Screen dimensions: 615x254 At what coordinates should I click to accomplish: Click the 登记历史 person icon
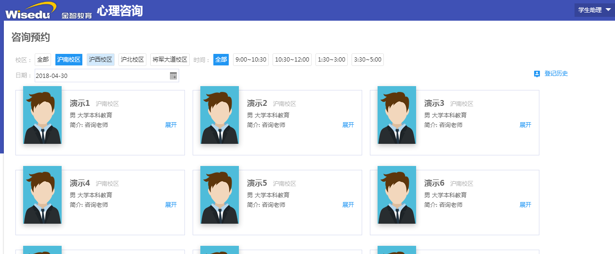pyautogui.click(x=537, y=74)
